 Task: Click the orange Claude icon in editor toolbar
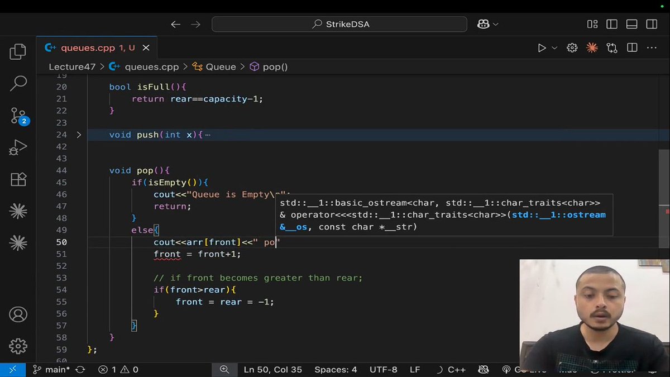point(592,48)
